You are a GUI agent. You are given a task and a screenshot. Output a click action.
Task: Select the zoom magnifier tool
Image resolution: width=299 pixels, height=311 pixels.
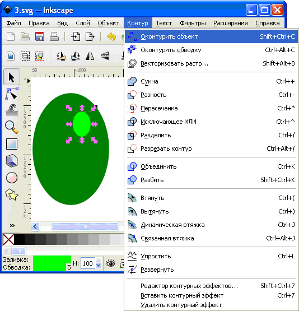pos(12,127)
